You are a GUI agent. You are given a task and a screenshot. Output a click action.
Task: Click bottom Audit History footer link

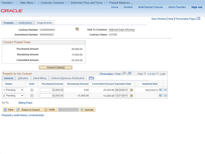[x=20, y=115]
